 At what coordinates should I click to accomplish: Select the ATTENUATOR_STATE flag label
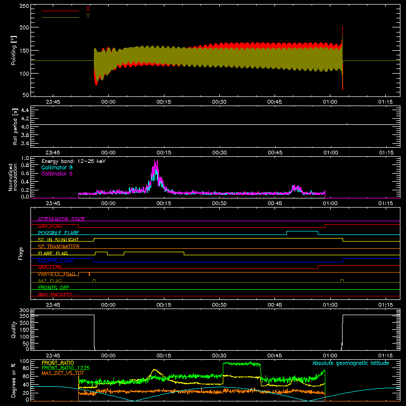pos(61,219)
